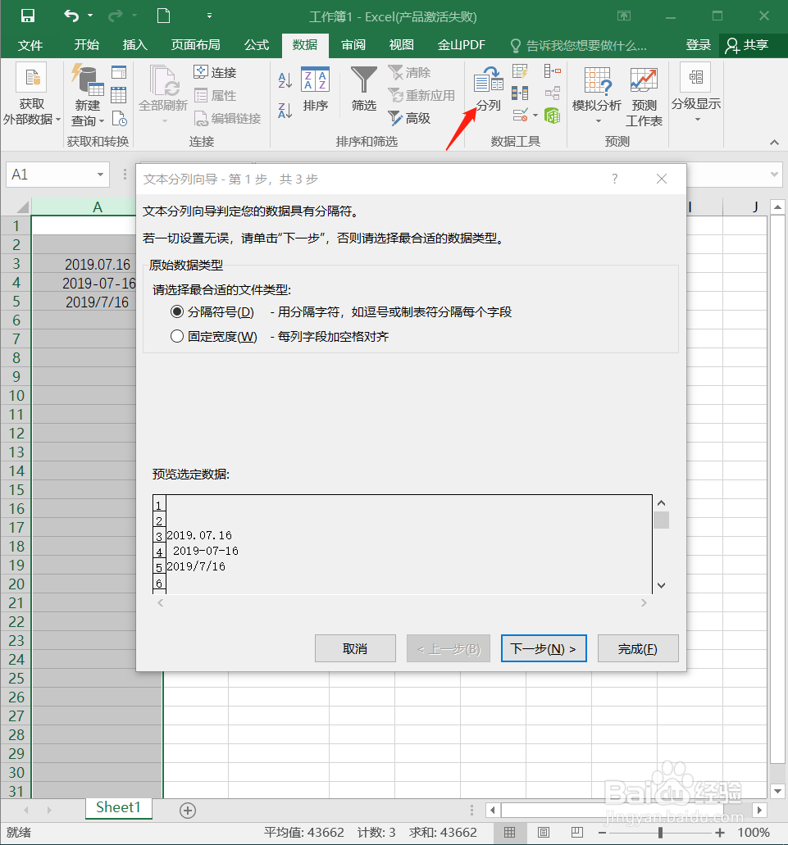Click the 取消 (Cancel) button
Viewport: 788px width, 845px height.
click(x=355, y=648)
